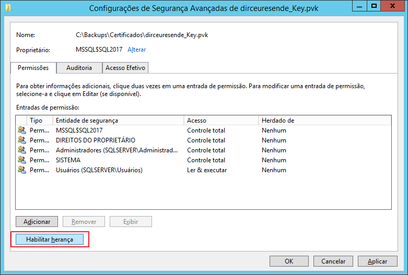Switch to the Auditoria tab
The height and width of the screenshot is (275, 408).
[79, 68]
